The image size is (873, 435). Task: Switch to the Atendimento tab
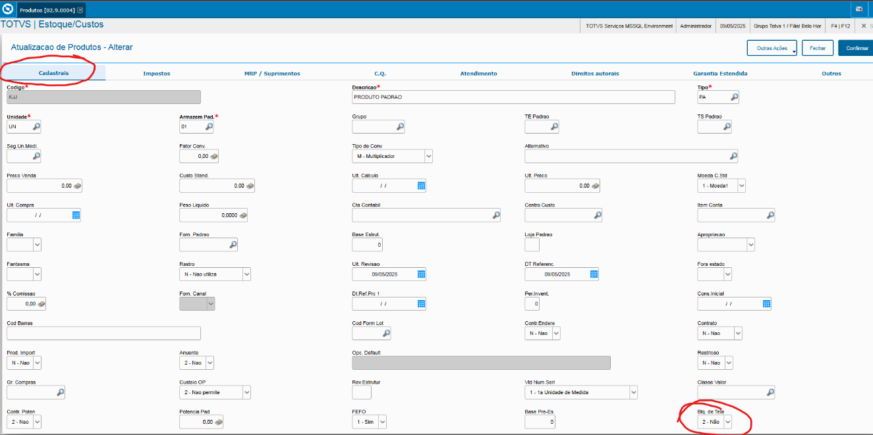pyautogui.click(x=478, y=74)
